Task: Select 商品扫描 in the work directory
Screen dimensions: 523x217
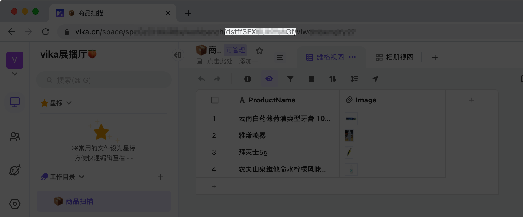Action: click(104, 201)
